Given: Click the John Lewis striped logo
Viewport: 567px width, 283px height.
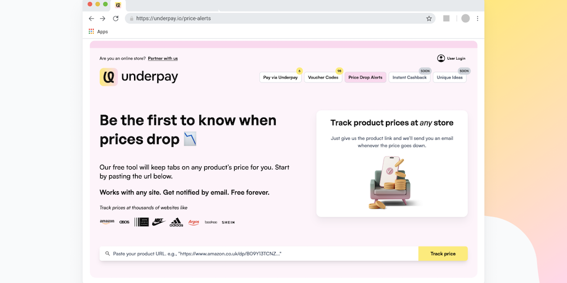Looking at the screenshot, I should coord(141,222).
